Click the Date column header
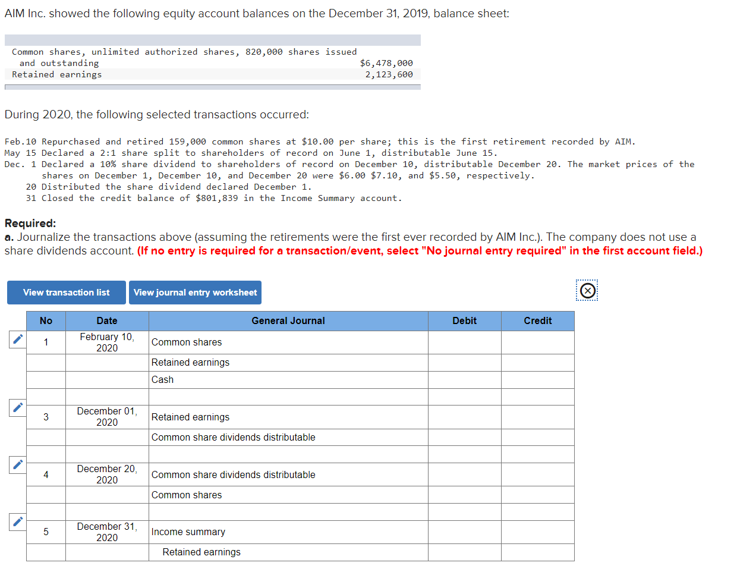 click(x=107, y=320)
